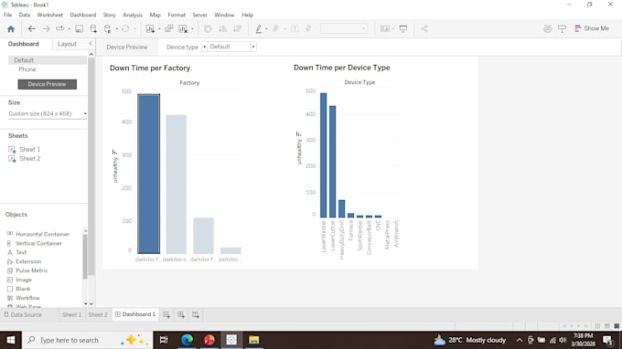Click the Show Mark Labels icon
Screen dimensions: 622x349
[x=295, y=28]
